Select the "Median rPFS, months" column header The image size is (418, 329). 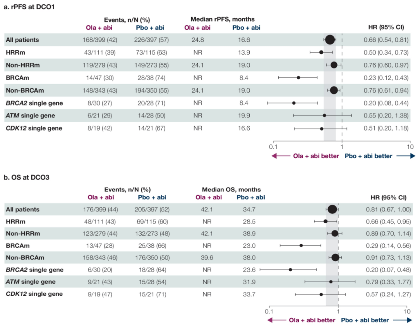[222, 19]
